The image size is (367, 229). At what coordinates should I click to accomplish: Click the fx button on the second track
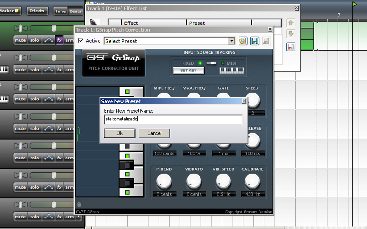60,70
